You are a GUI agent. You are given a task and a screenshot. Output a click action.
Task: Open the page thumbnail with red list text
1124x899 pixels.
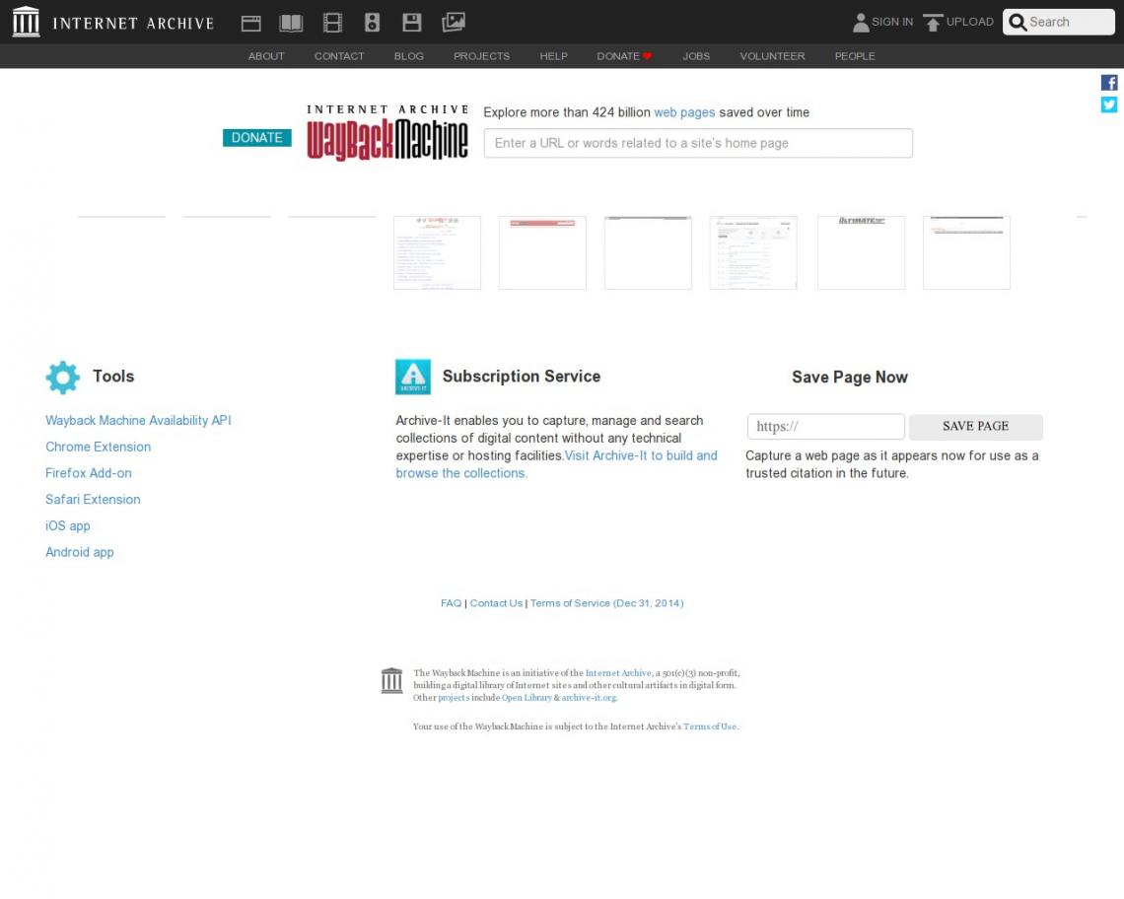point(437,253)
